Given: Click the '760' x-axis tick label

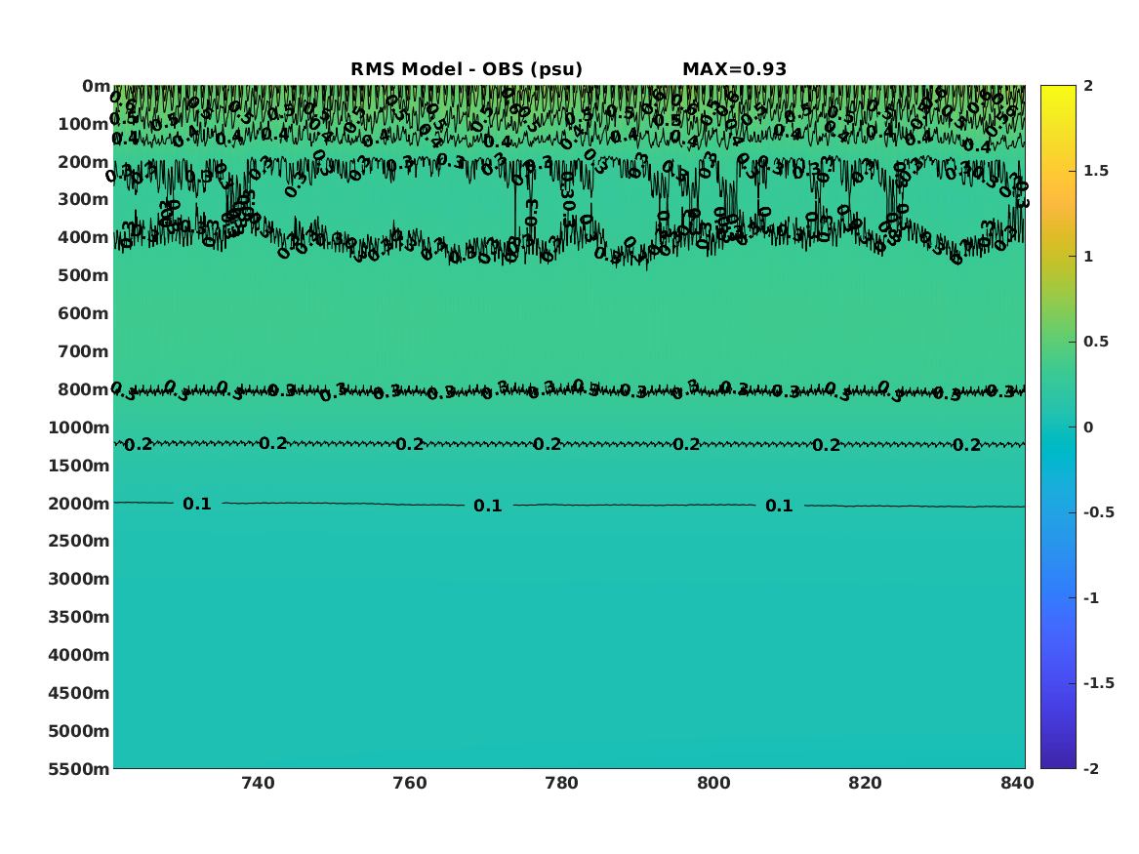Looking at the screenshot, I should (410, 784).
